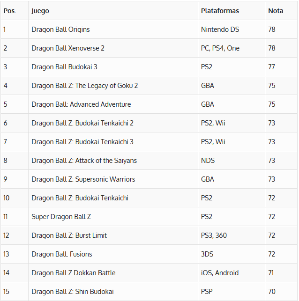This screenshot has height=301, width=299.
Task: Click Dragon Ball Xenoverse 2 game name
Action: pyautogui.click(x=68, y=48)
